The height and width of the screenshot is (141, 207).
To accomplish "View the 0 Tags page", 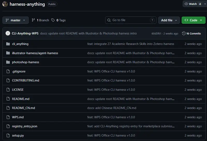I will click(58, 20).
